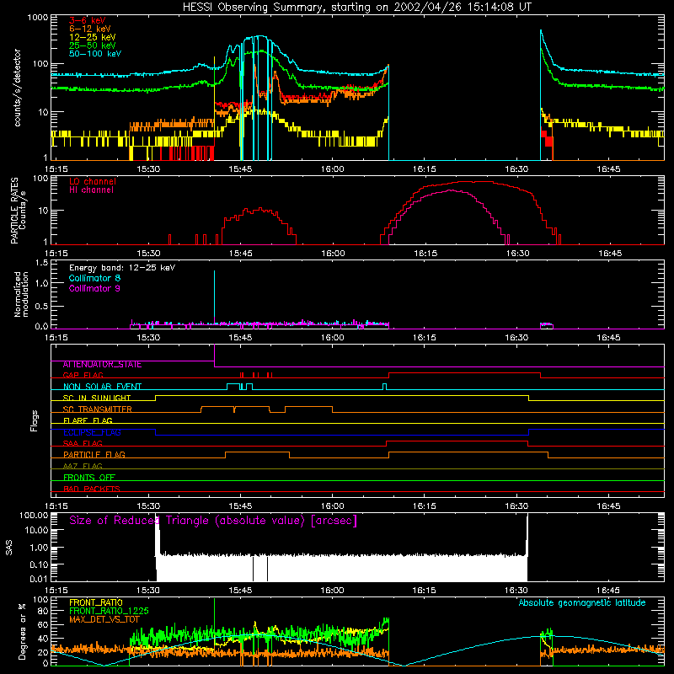Screen dimensions: 674x674
Task: Click the vertical Flags axis label
Action: (35, 420)
